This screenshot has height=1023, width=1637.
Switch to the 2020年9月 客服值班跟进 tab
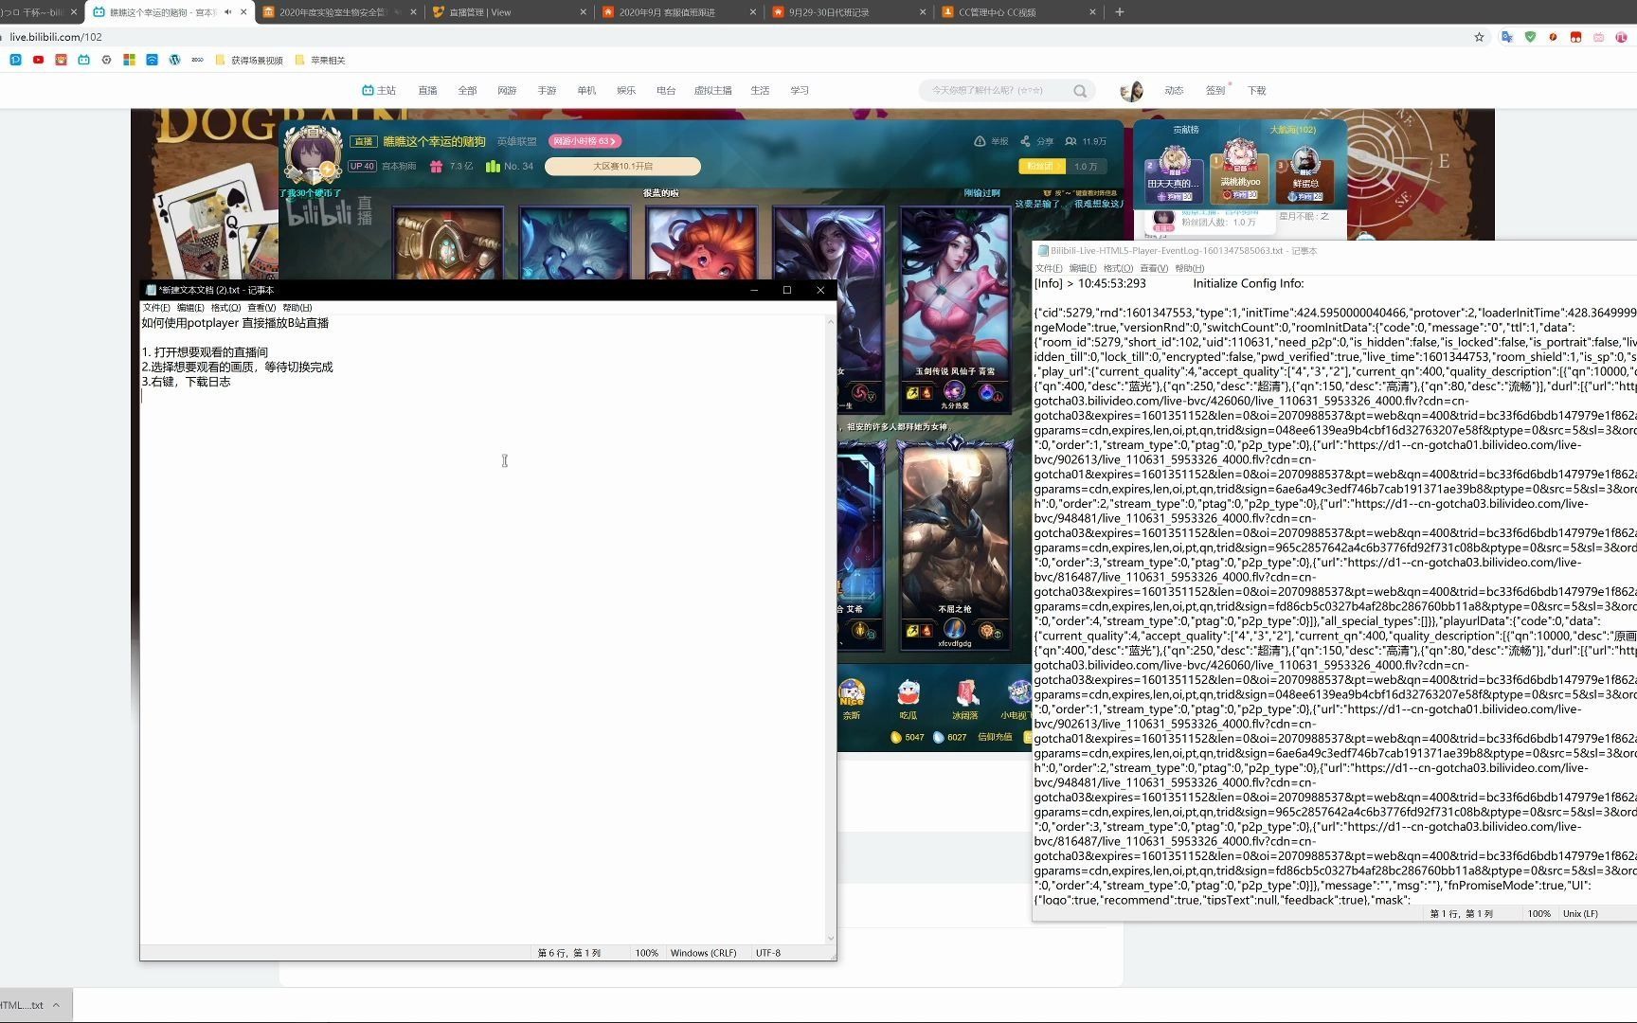(x=677, y=12)
